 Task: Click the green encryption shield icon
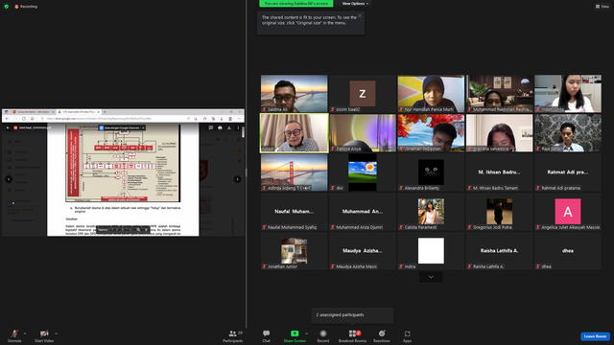point(7,7)
